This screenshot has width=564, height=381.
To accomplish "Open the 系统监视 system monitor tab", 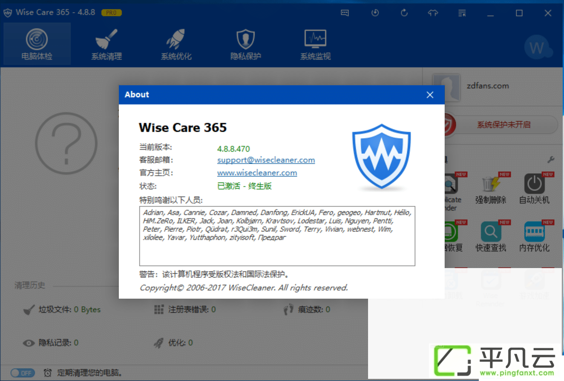I will (315, 43).
